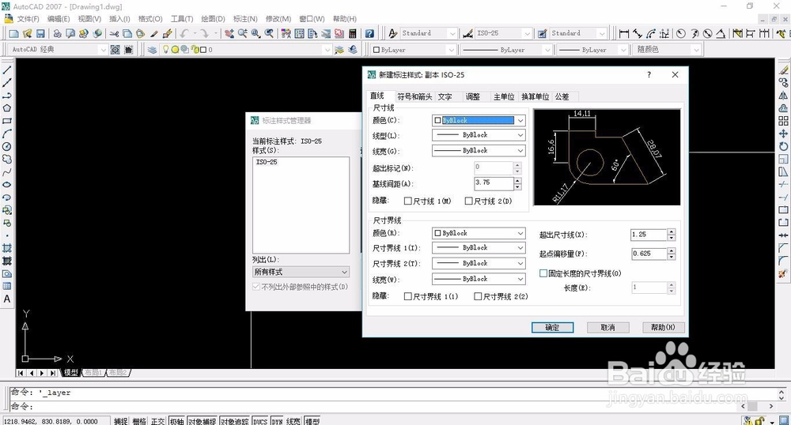Click the Undo arrow icon
The width and height of the screenshot is (791, 425).
[184, 33]
